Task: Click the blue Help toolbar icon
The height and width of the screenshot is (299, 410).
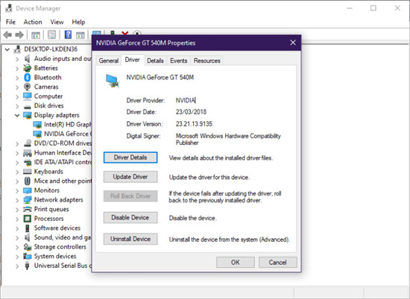Action: tap(68, 35)
